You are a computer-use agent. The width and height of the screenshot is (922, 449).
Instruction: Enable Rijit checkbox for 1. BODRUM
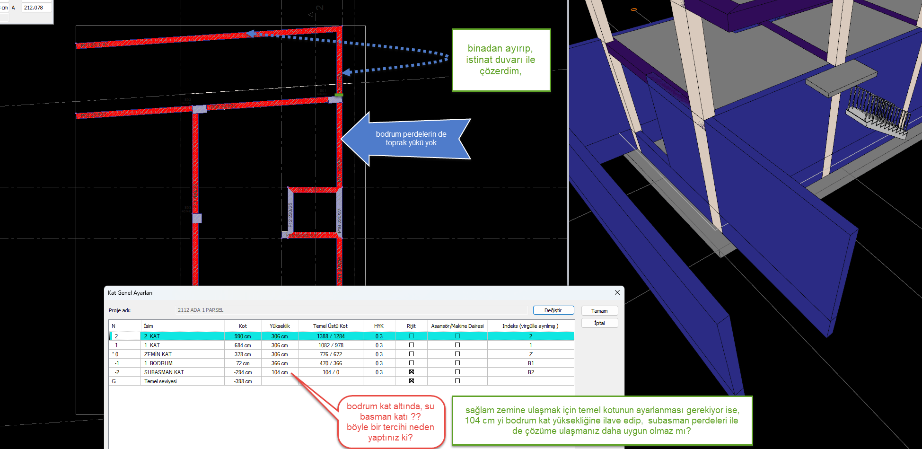pos(411,363)
